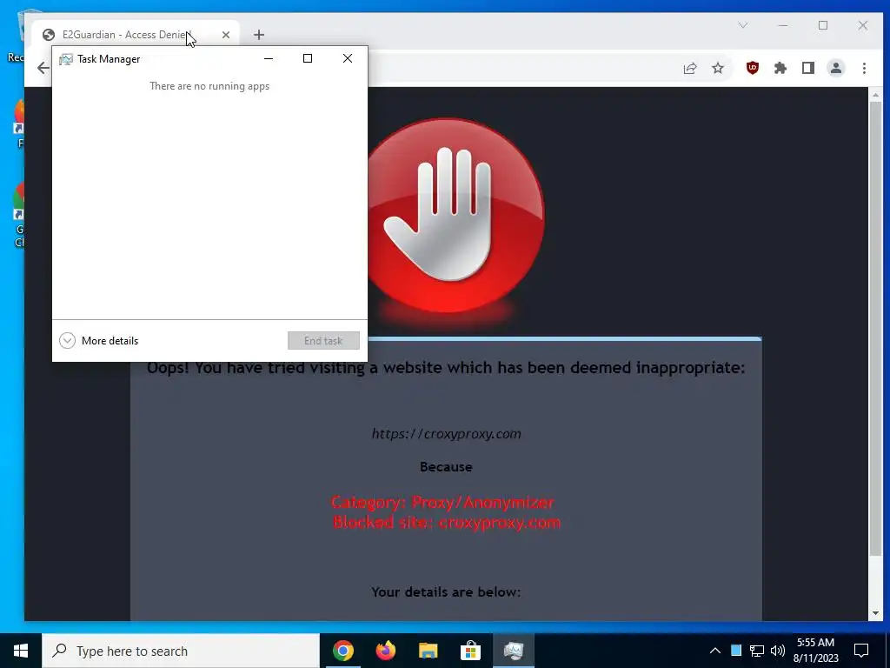The width and height of the screenshot is (890, 668).
Task: Click Chrome's back arrow button
Action: pos(43,68)
